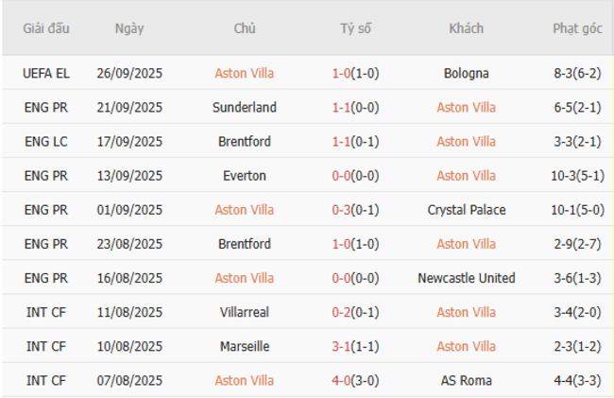Click the ENG LC league label
Image resolution: width=614 pixels, height=398 pixels.
click(x=46, y=141)
